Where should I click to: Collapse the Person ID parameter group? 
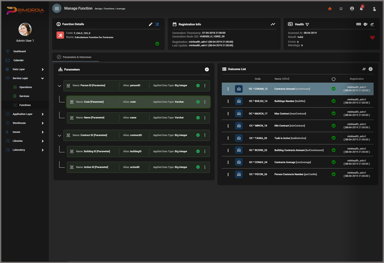pyautogui.click(x=59, y=86)
